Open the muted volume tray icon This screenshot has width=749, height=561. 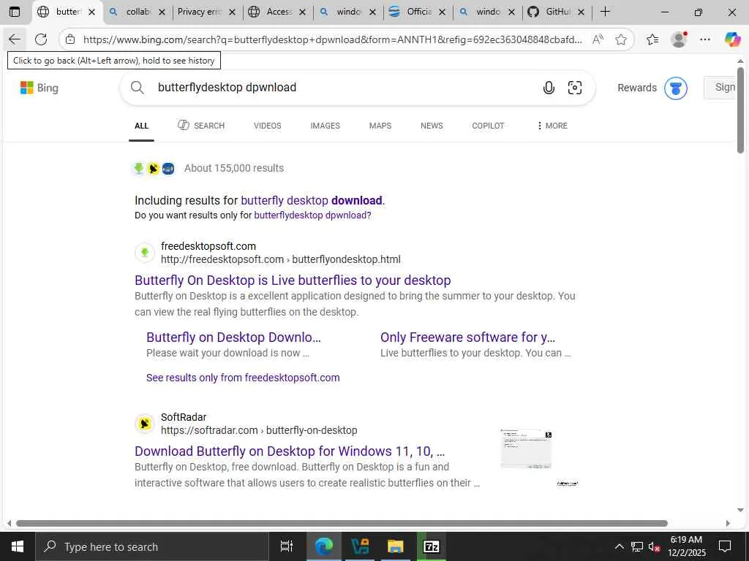654,546
